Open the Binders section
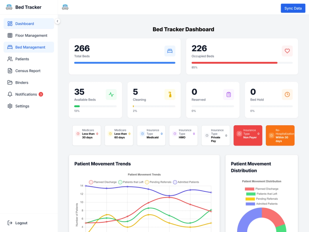 tap(29, 82)
